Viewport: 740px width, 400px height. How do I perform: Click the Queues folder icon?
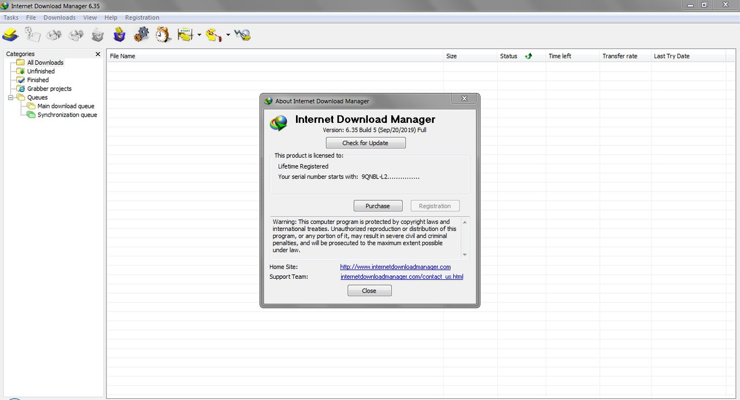click(20, 98)
